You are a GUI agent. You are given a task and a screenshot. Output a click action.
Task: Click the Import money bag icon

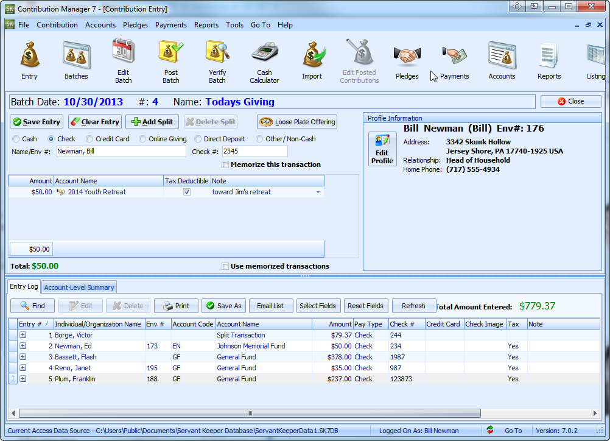pyautogui.click(x=313, y=55)
